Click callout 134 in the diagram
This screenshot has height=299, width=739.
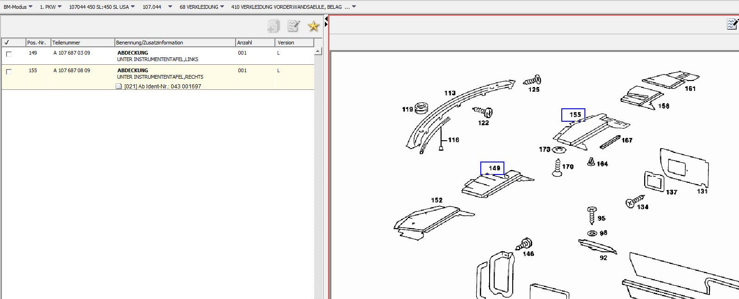pos(643,207)
